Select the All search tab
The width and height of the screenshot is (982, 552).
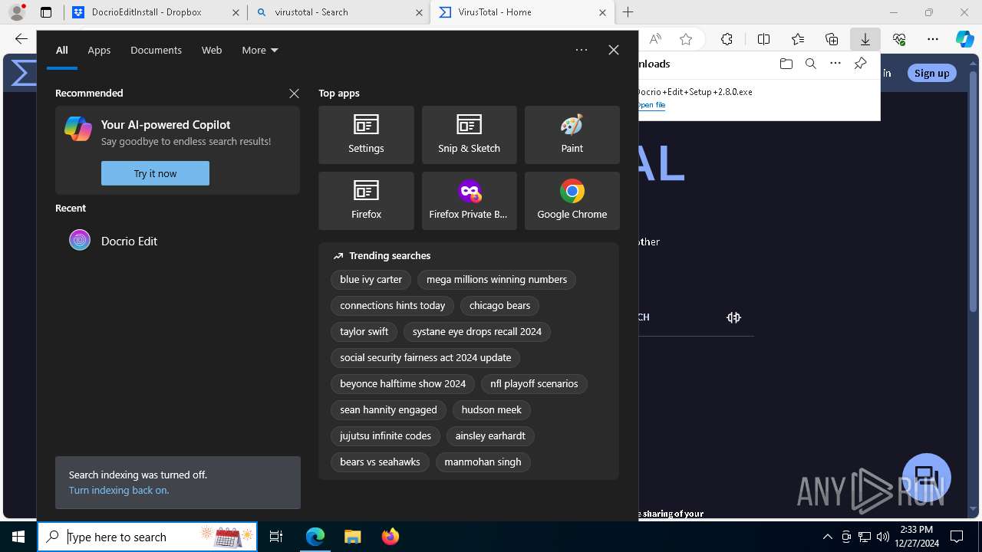tap(62, 50)
